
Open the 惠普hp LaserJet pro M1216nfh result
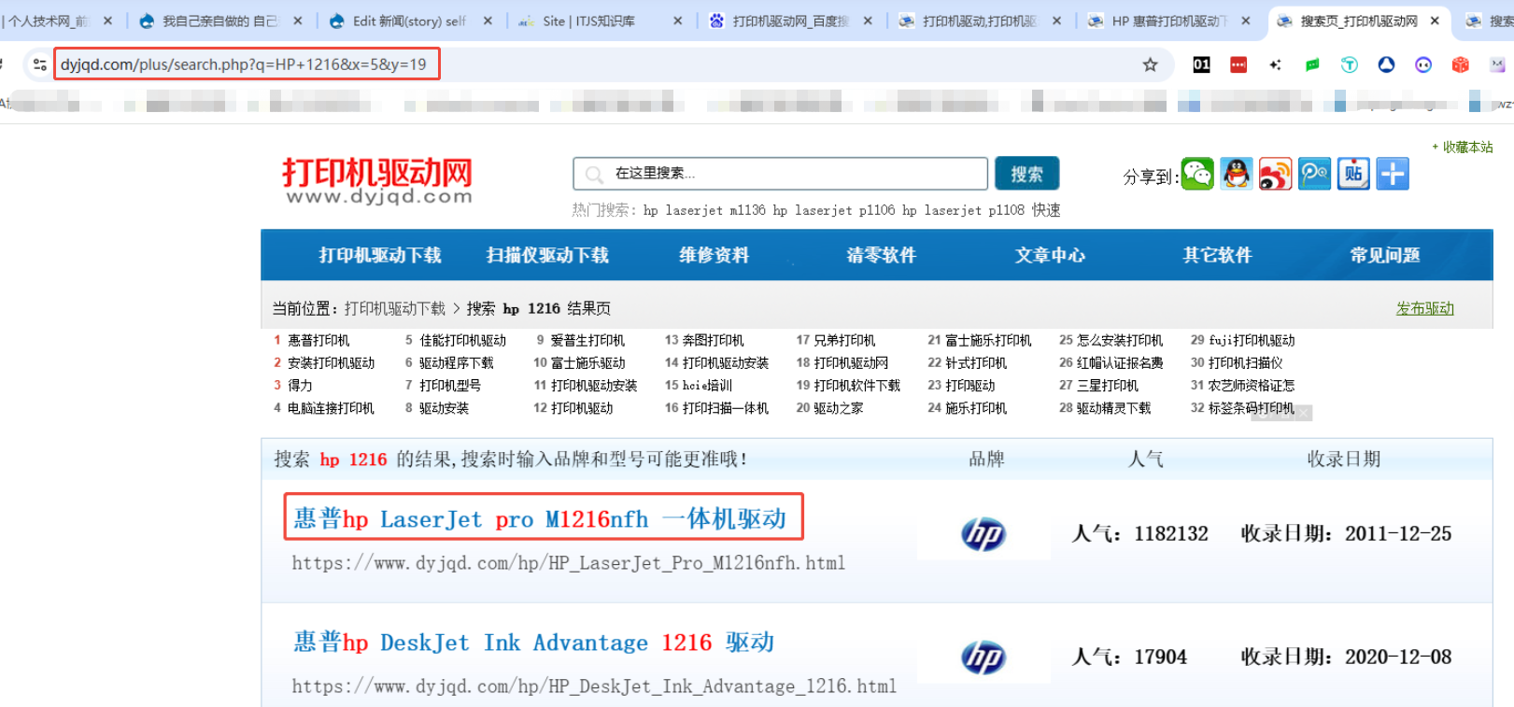pyautogui.click(x=541, y=518)
